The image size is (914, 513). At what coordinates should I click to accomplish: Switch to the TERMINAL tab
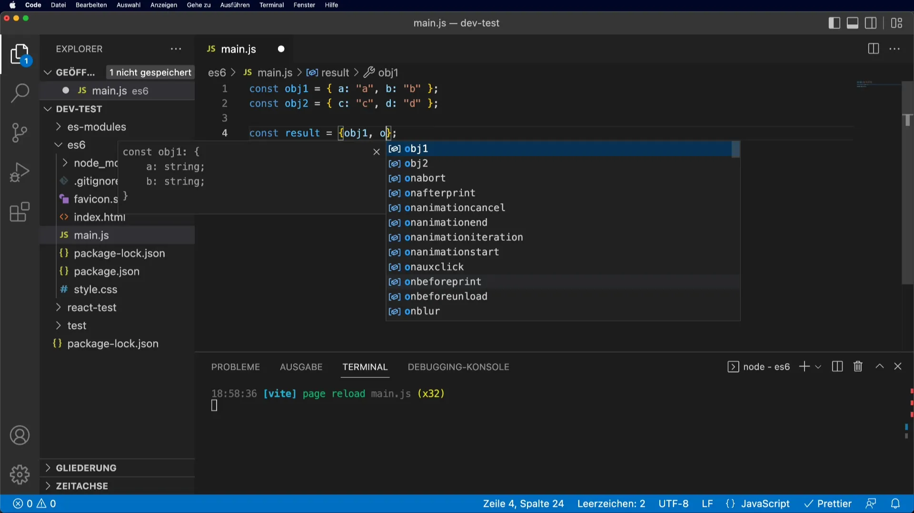click(365, 367)
